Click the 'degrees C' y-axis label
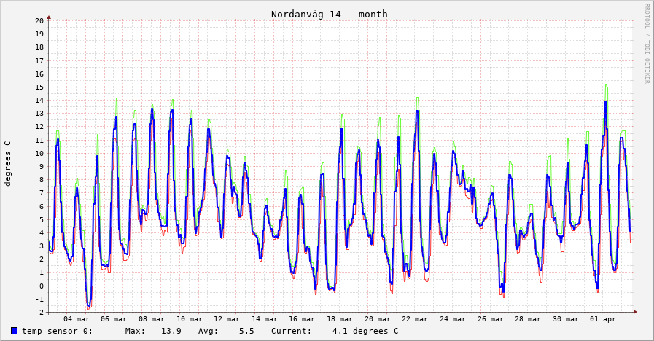 pyautogui.click(x=8, y=163)
